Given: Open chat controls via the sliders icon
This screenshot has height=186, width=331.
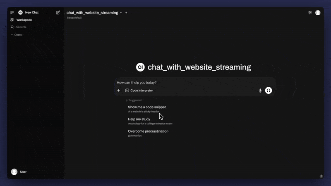Looking at the screenshot, I should coord(310,13).
